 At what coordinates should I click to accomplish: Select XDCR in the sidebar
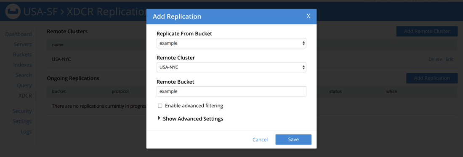(25, 96)
